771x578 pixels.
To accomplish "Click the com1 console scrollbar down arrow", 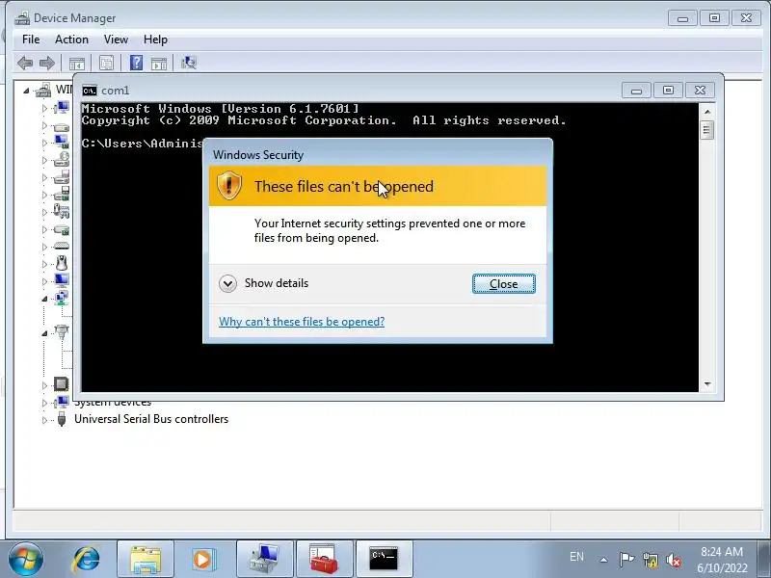I will click(x=707, y=384).
